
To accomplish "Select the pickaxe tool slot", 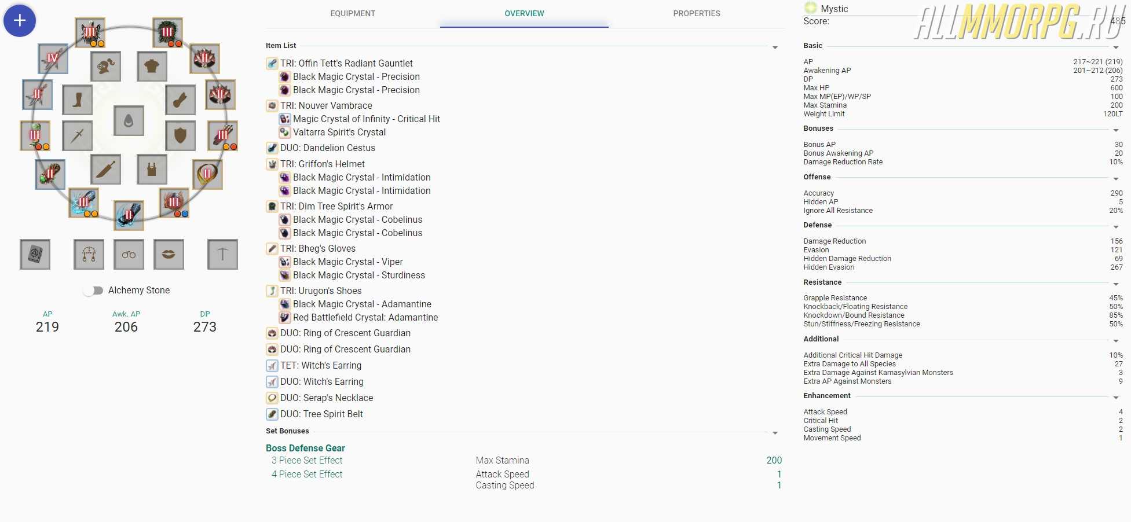I will tap(222, 255).
